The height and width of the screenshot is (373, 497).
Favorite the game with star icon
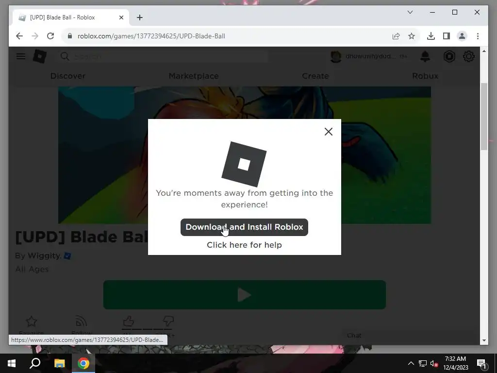[x=32, y=322]
